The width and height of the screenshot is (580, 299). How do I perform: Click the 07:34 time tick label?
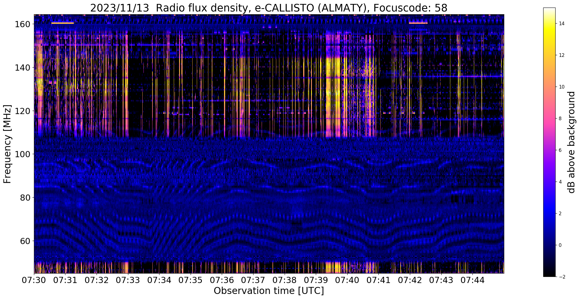click(x=159, y=280)
